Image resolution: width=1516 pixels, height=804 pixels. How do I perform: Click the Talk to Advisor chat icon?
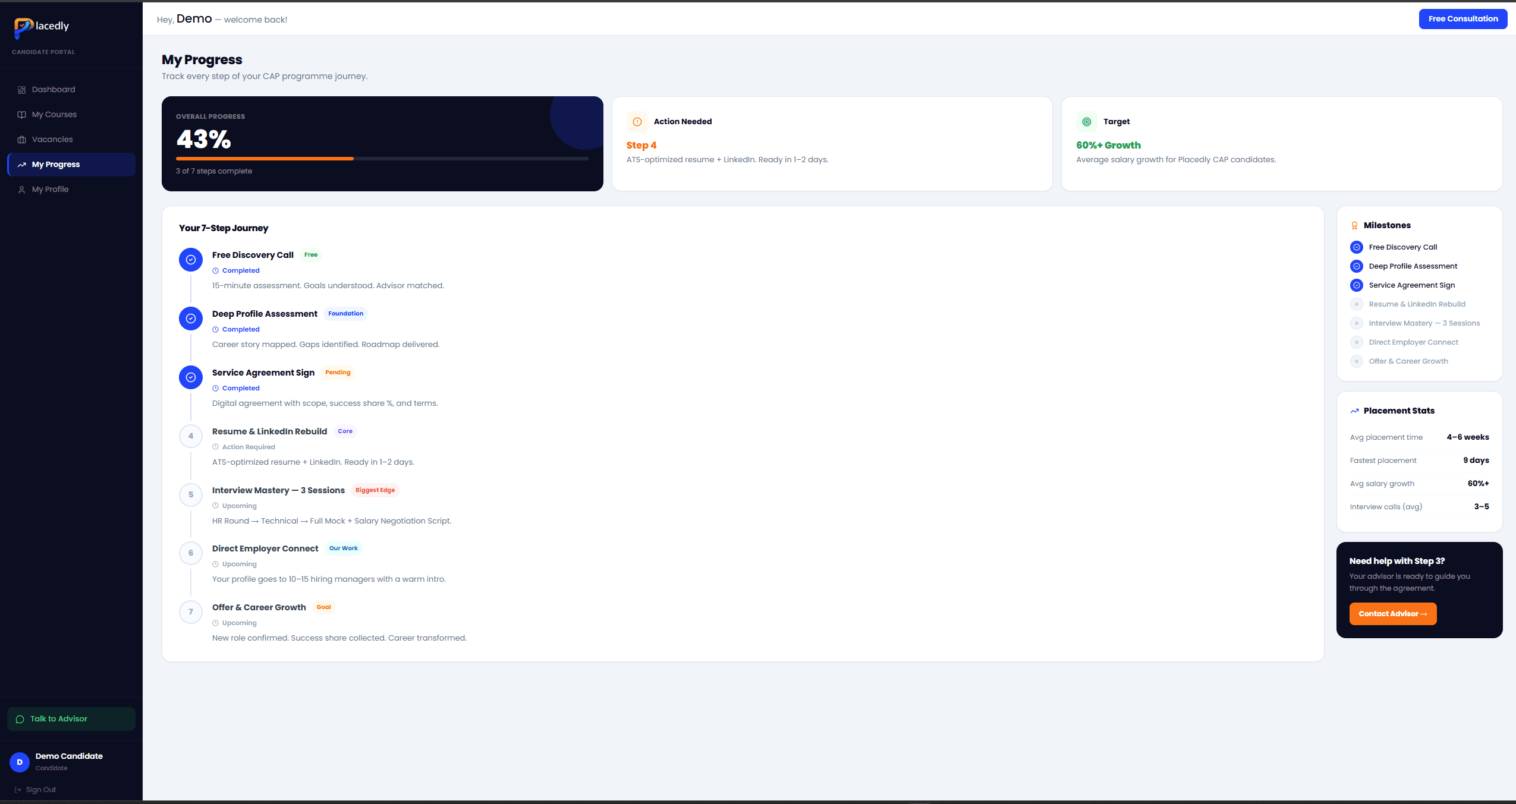(x=20, y=719)
